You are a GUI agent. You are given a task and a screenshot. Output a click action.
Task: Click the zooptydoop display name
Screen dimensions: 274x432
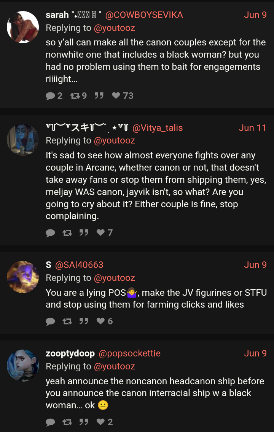point(70,353)
